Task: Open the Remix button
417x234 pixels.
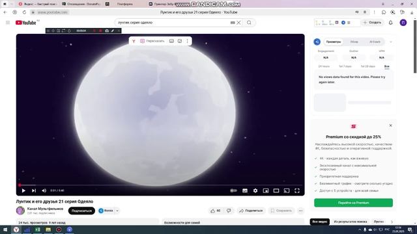Action: click(106, 211)
